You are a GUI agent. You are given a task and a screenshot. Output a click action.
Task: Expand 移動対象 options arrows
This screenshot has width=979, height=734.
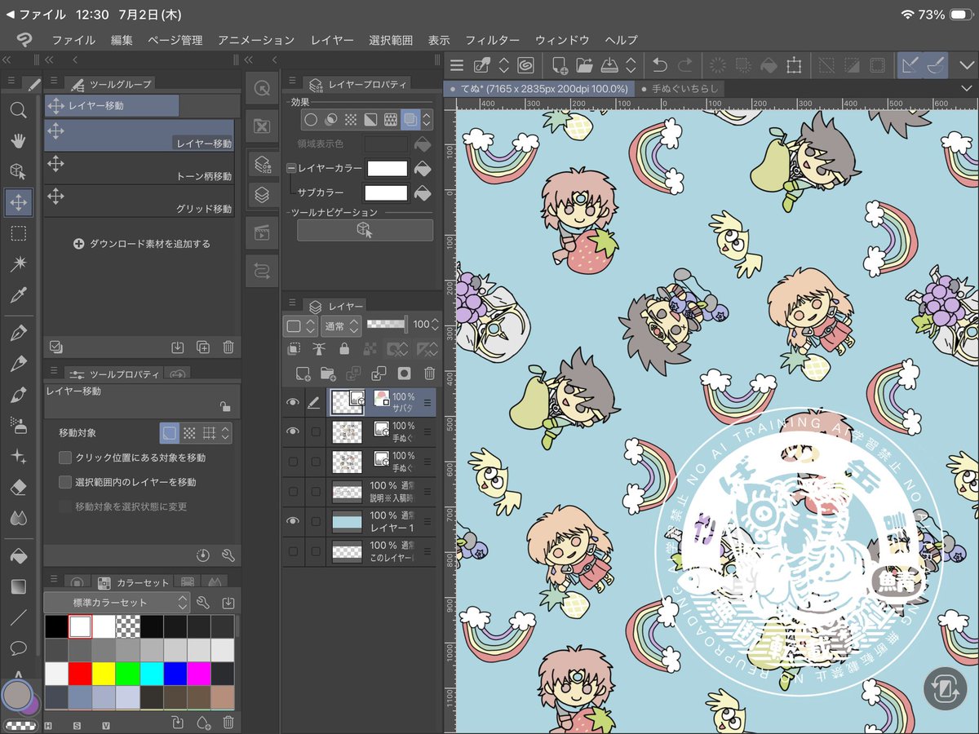[x=226, y=433]
